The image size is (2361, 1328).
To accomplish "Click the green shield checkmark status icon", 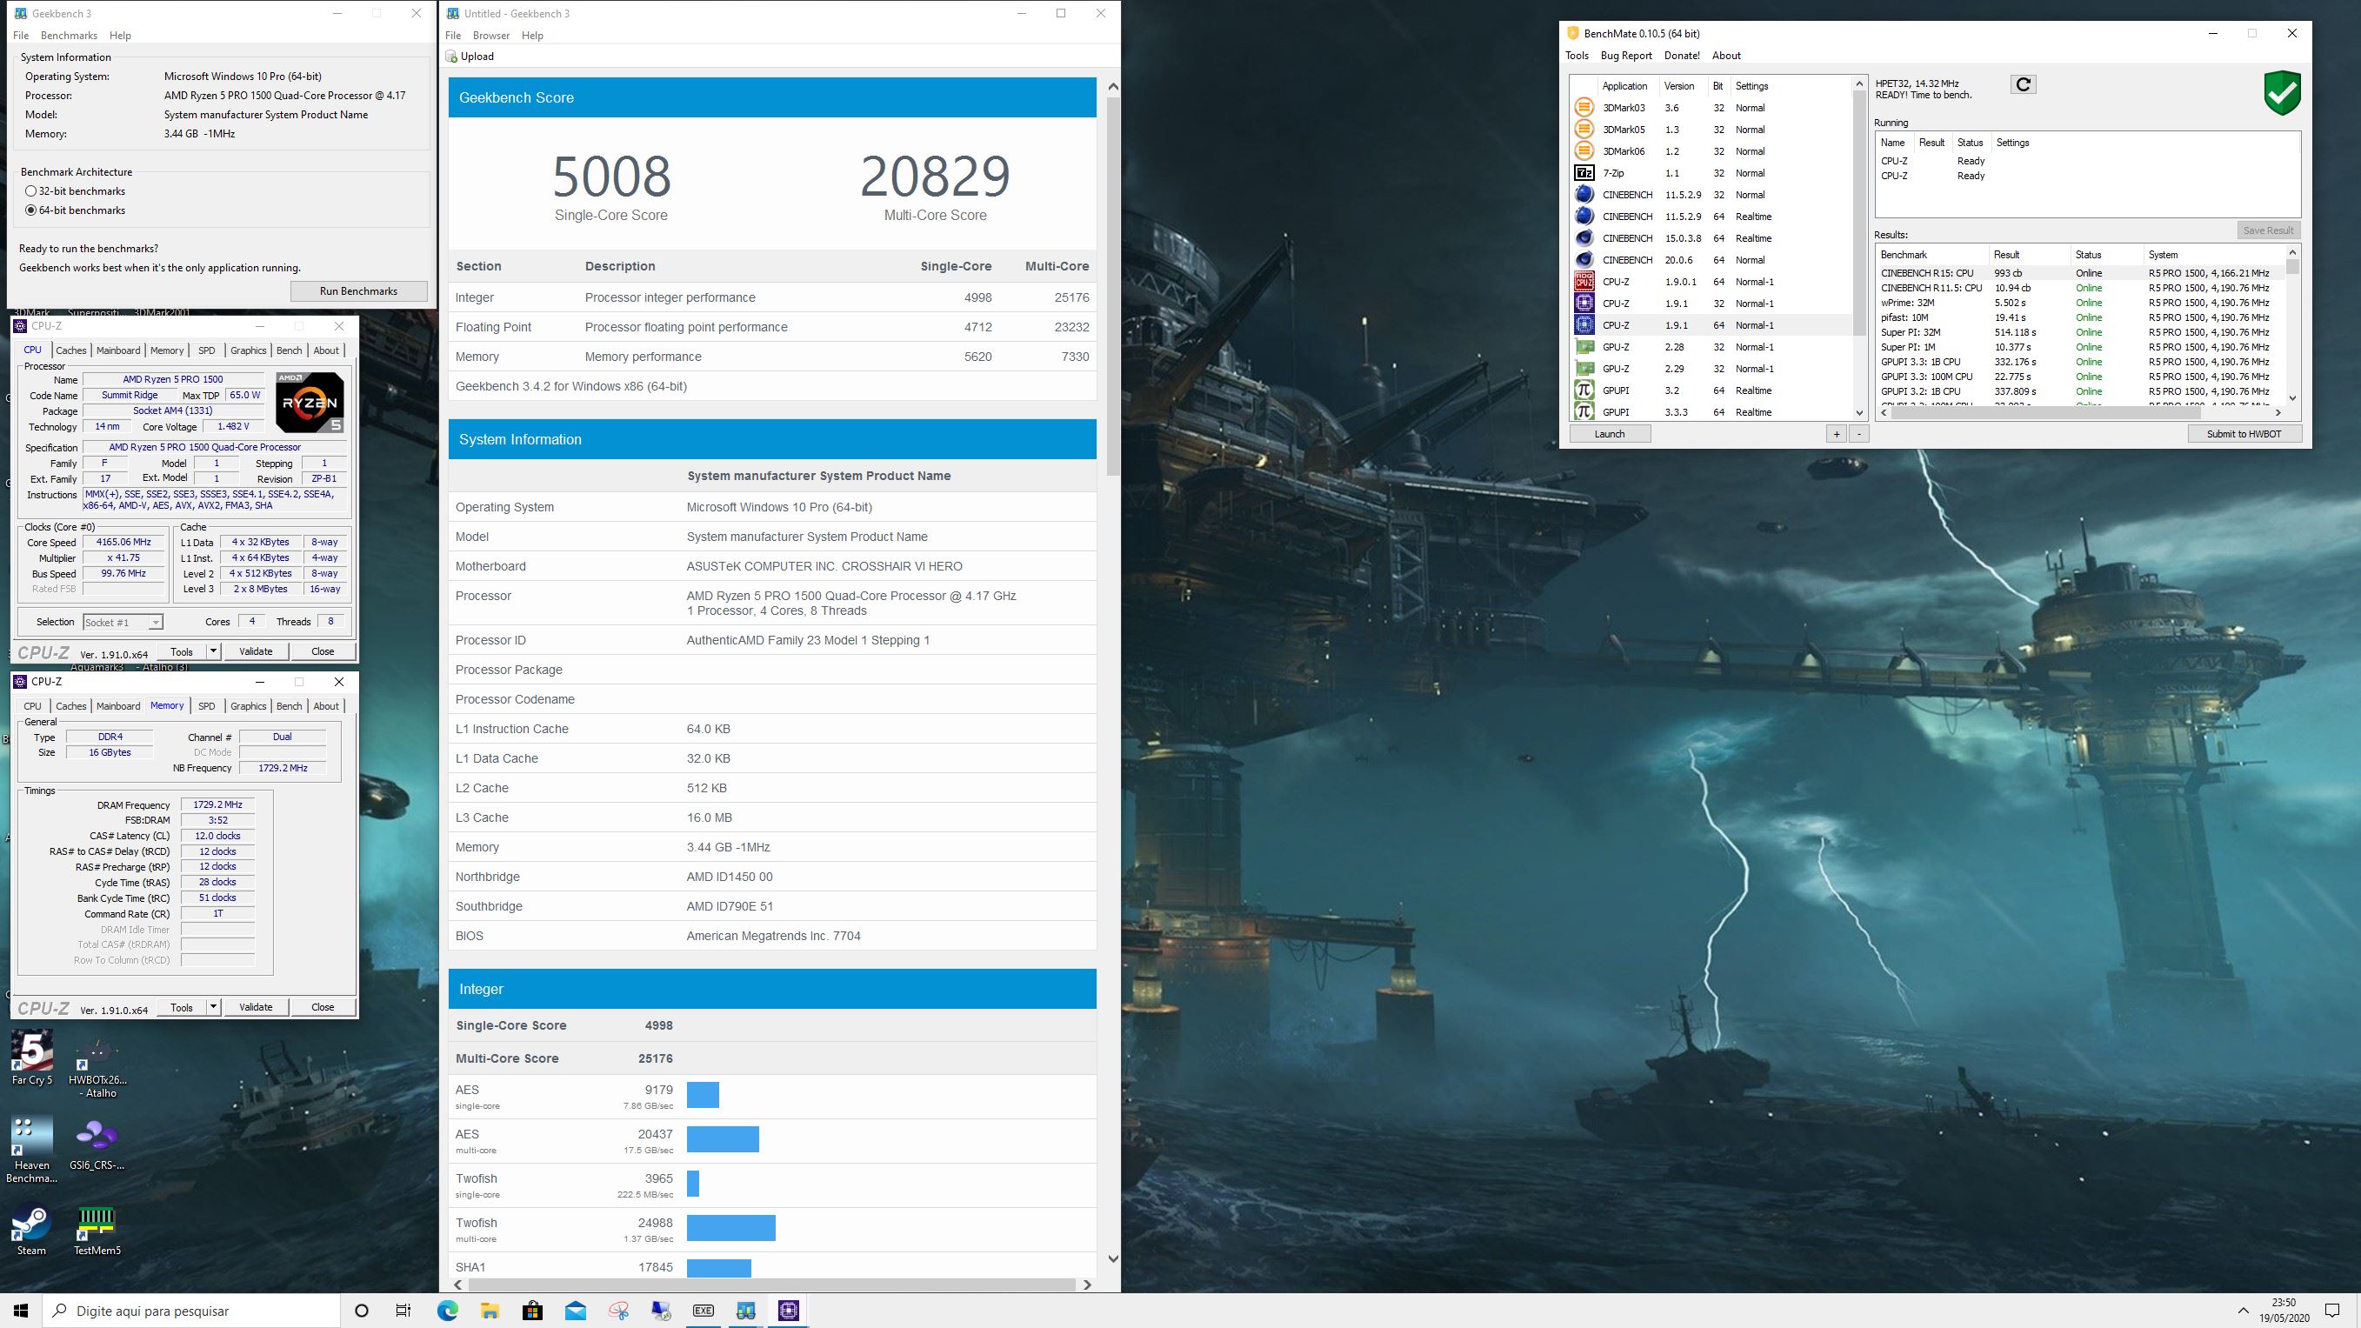I will click(x=2281, y=91).
